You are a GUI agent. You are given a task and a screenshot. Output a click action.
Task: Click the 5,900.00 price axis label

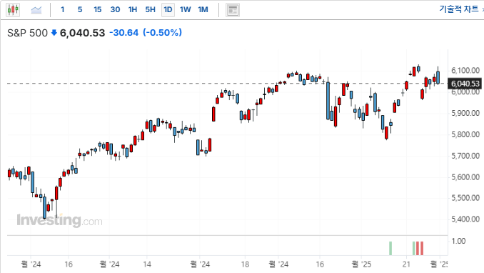coord(465,113)
